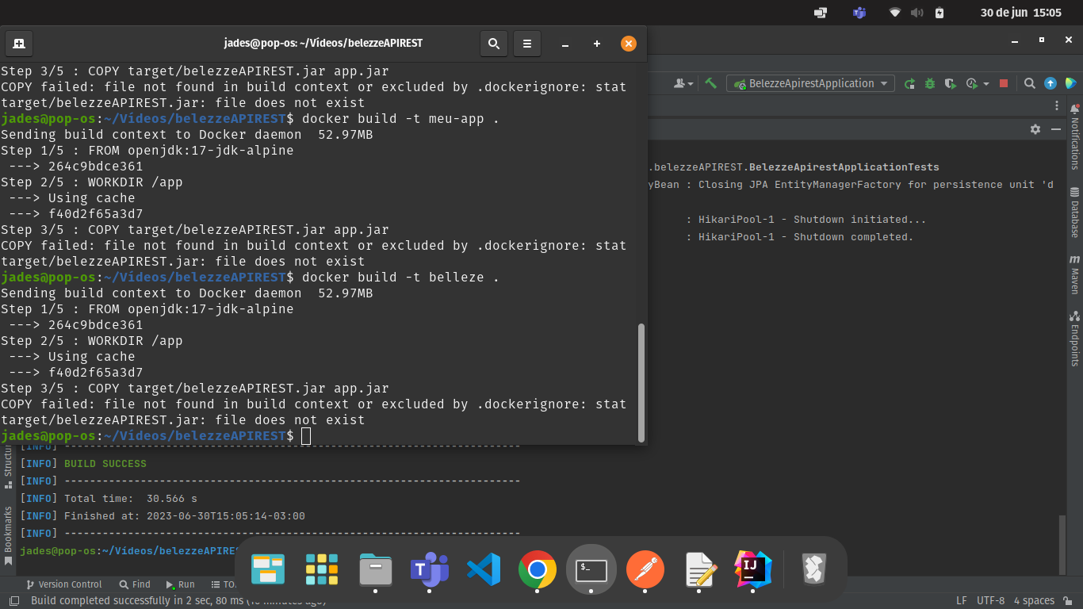Image resolution: width=1083 pixels, height=609 pixels.
Task: Open calendar via 30 de jun 15:05 clock
Action: pos(1020,13)
